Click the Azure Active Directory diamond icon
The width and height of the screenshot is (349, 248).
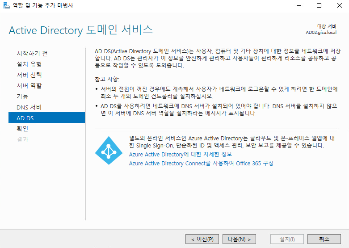(109, 150)
